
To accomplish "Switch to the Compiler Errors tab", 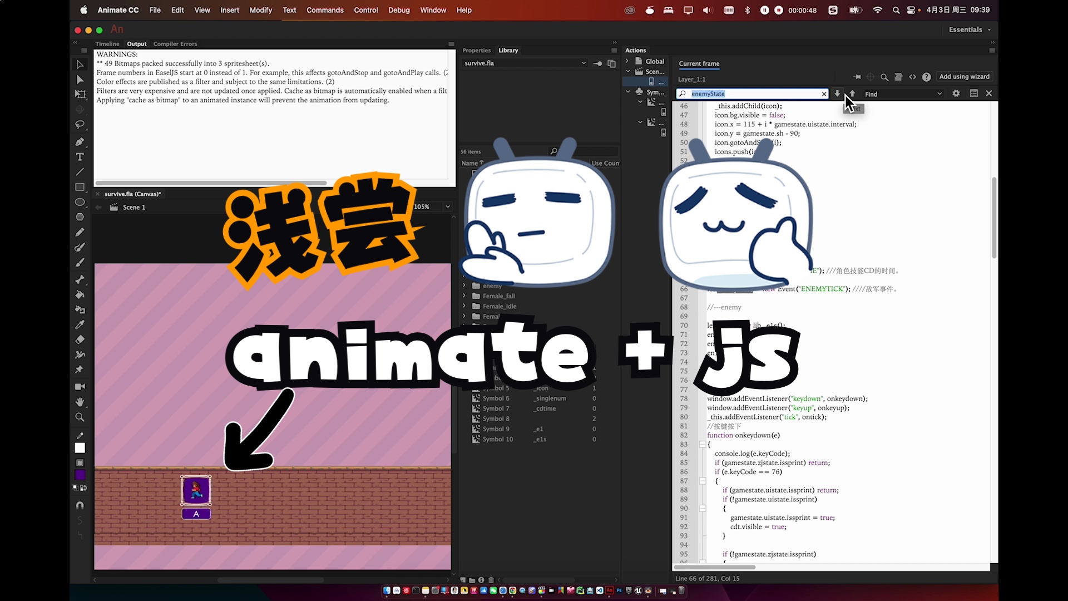I will pyautogui.click(x=175, y=44).
